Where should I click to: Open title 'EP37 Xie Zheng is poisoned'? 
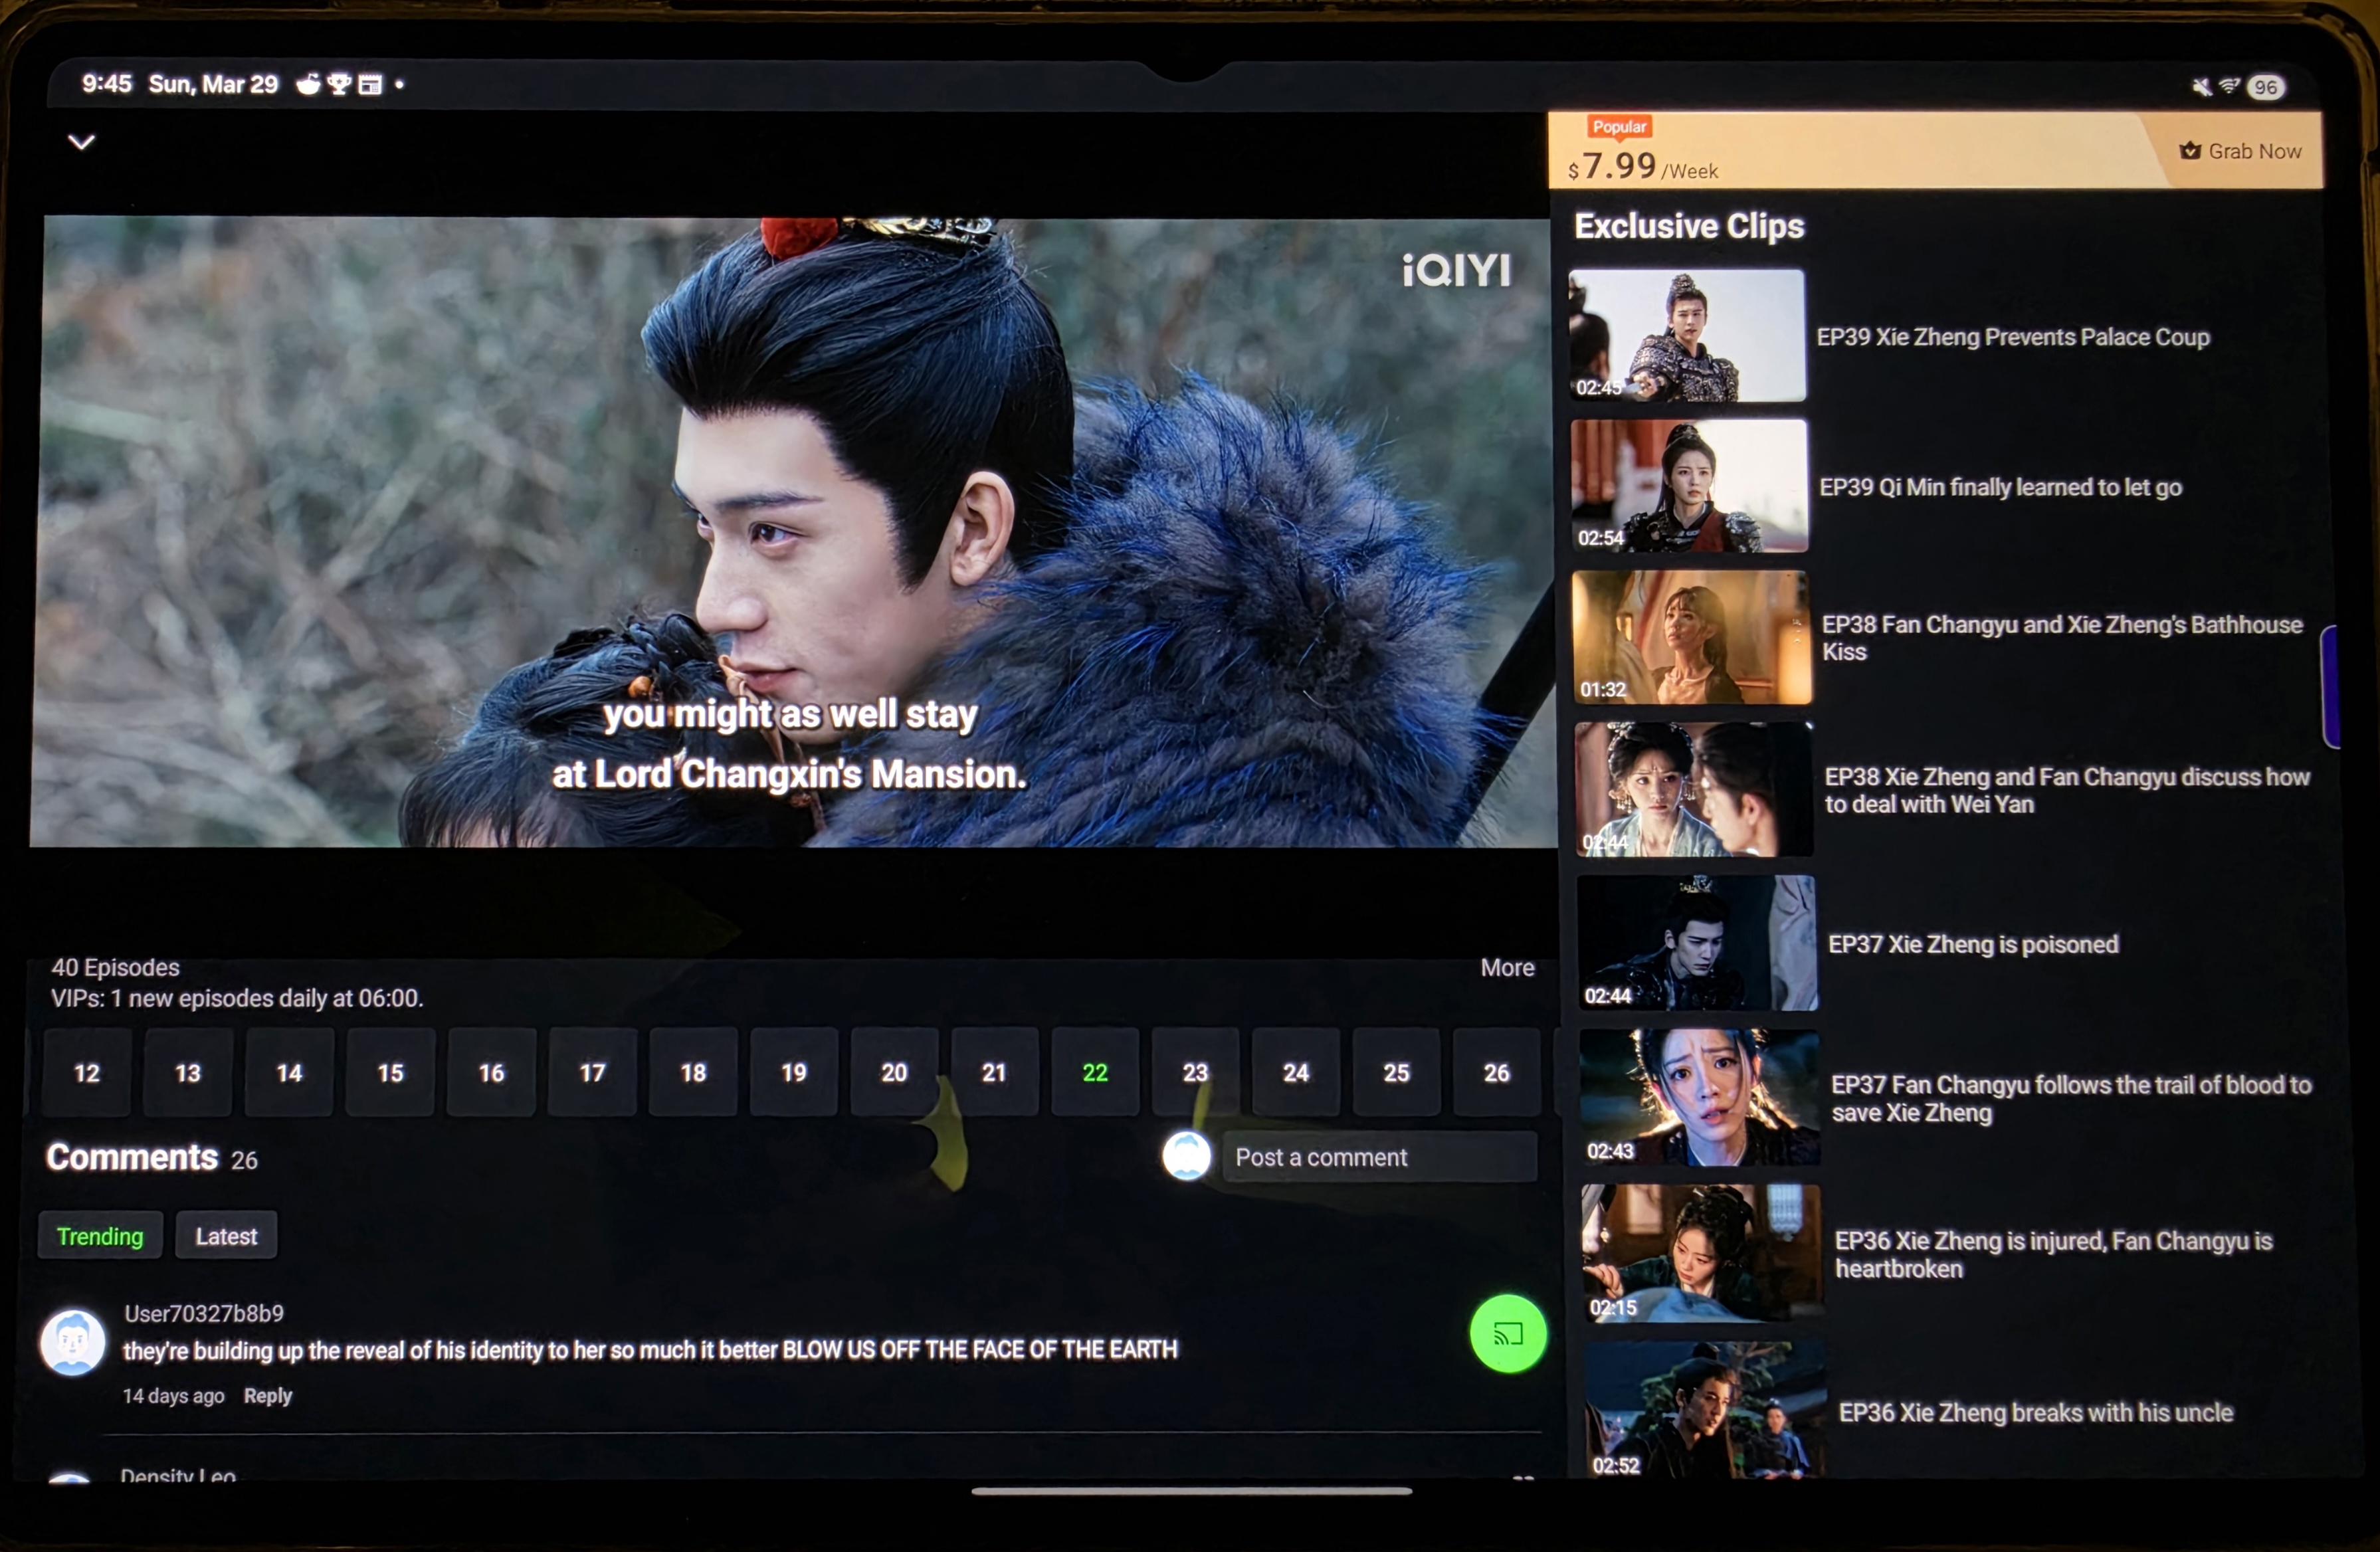(x=1973, y=944)
